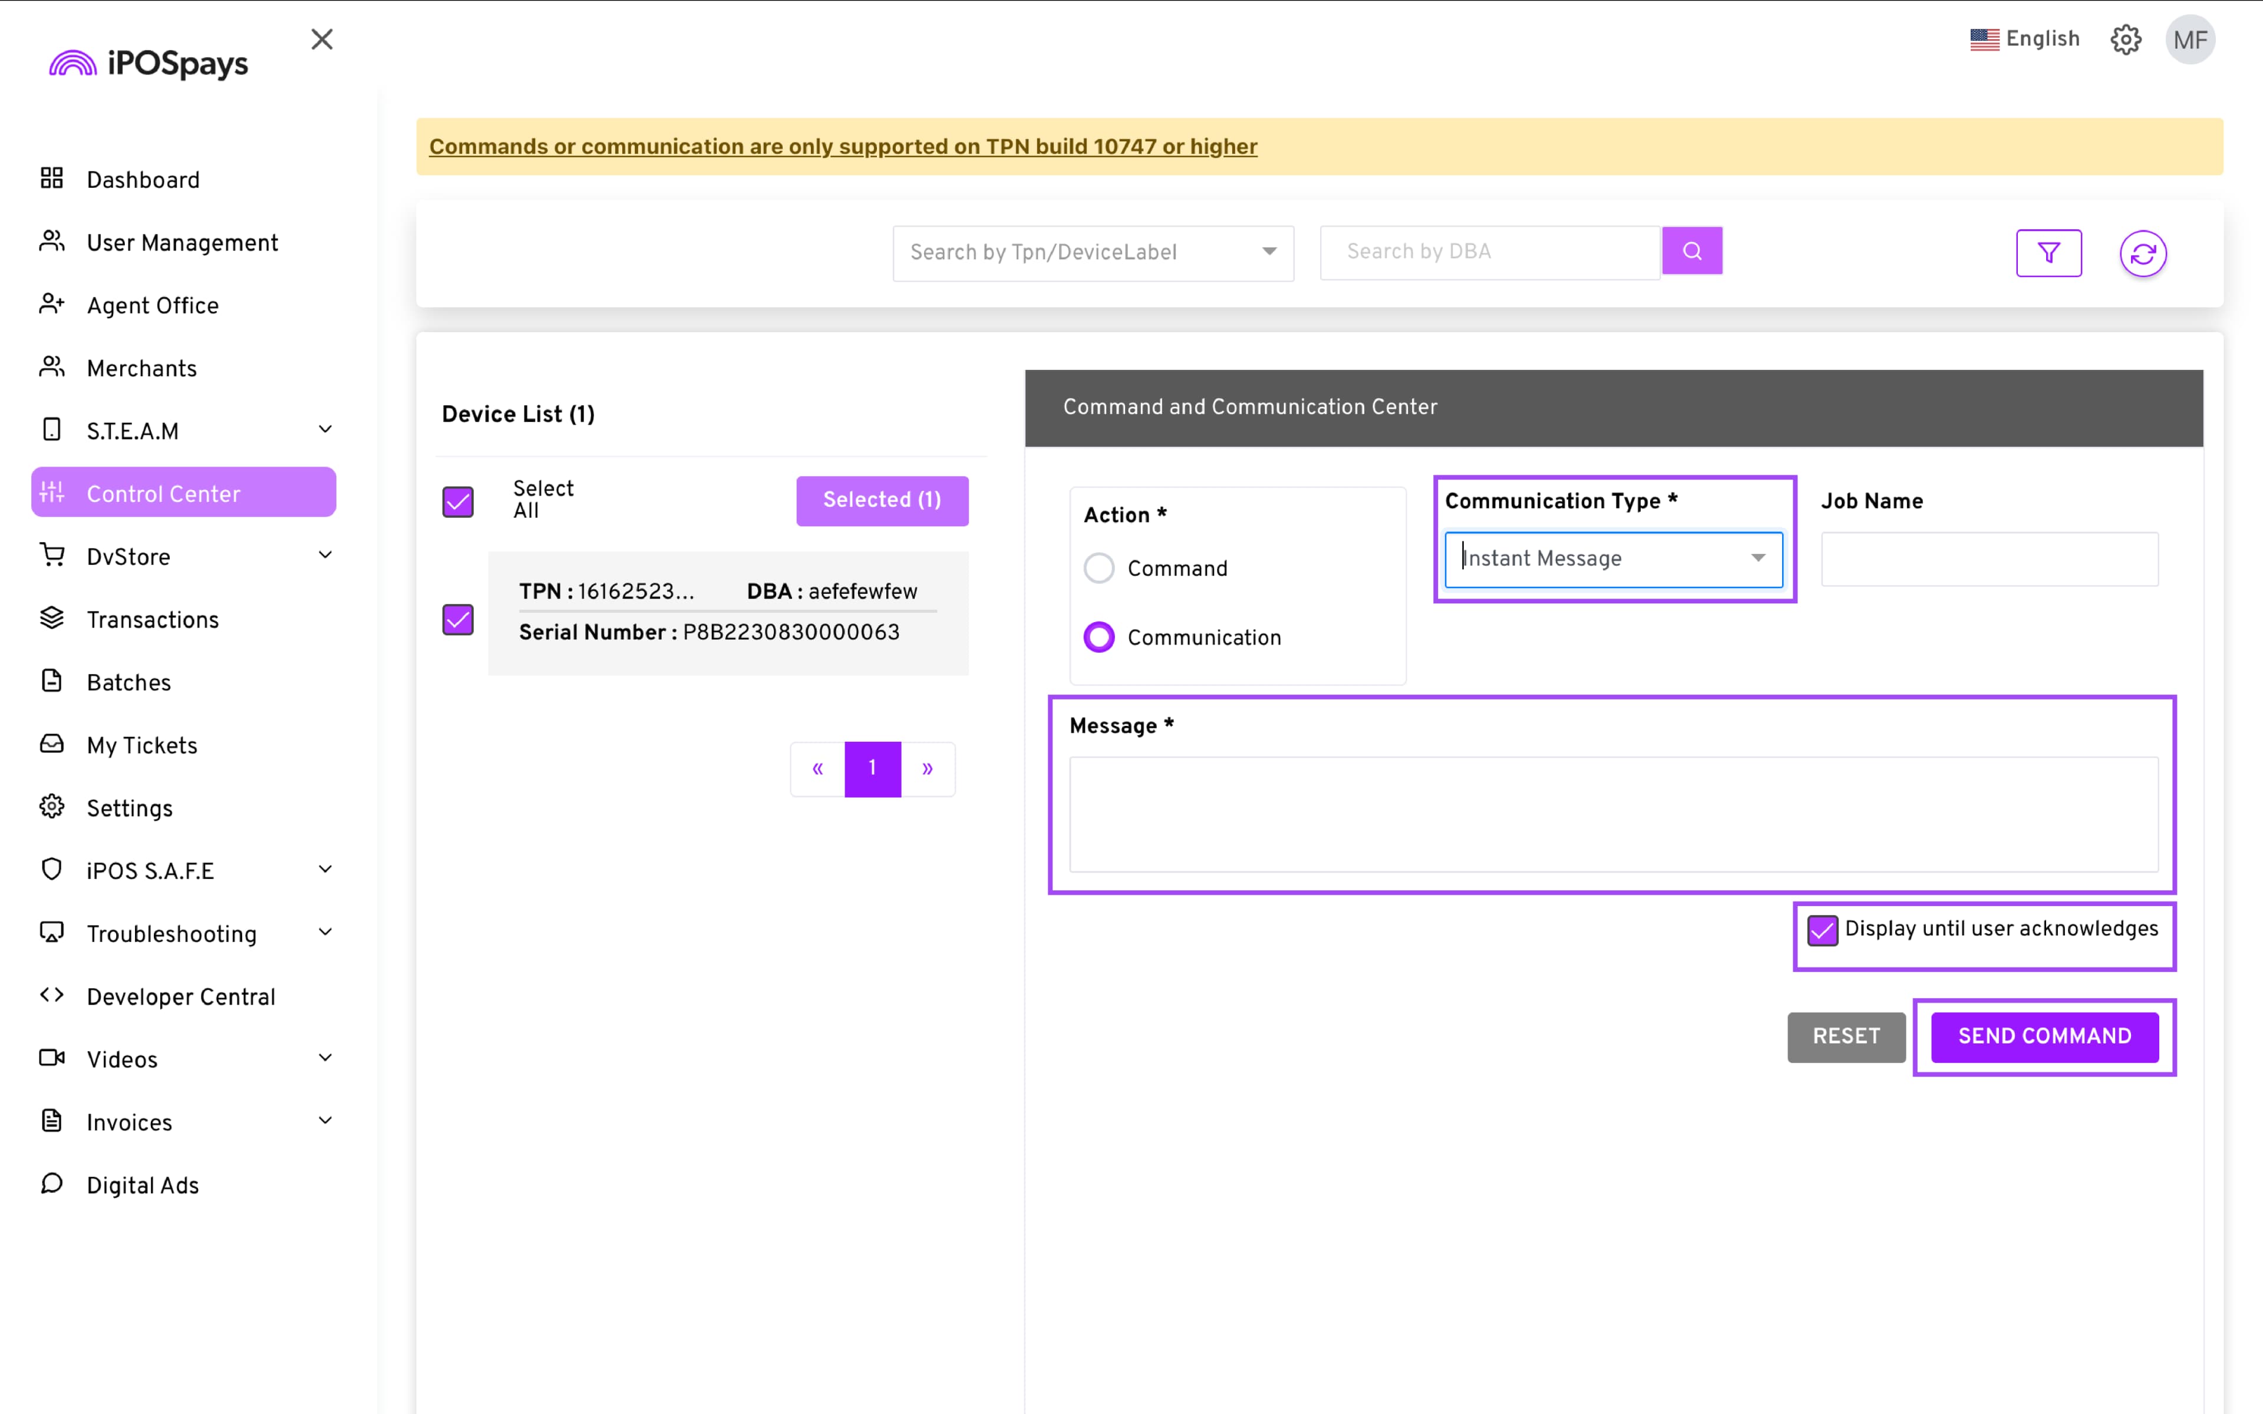
Task: Click the MF user avatar
Action: 2189,40
